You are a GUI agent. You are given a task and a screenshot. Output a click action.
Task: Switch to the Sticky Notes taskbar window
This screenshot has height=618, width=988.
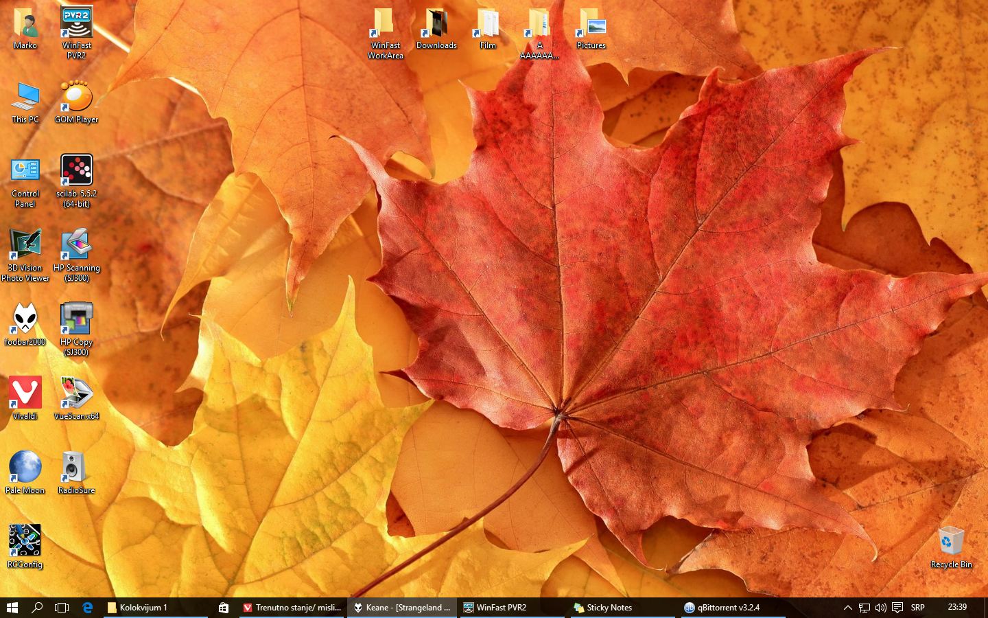pos(622,608)
